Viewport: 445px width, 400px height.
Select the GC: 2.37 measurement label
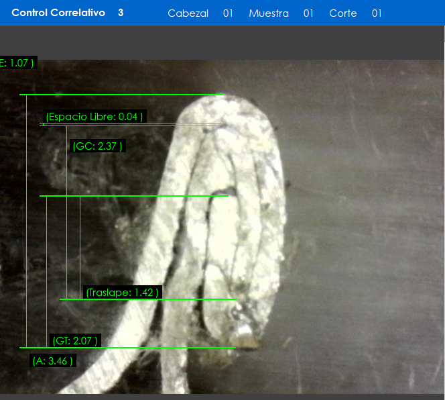point(98,146)
